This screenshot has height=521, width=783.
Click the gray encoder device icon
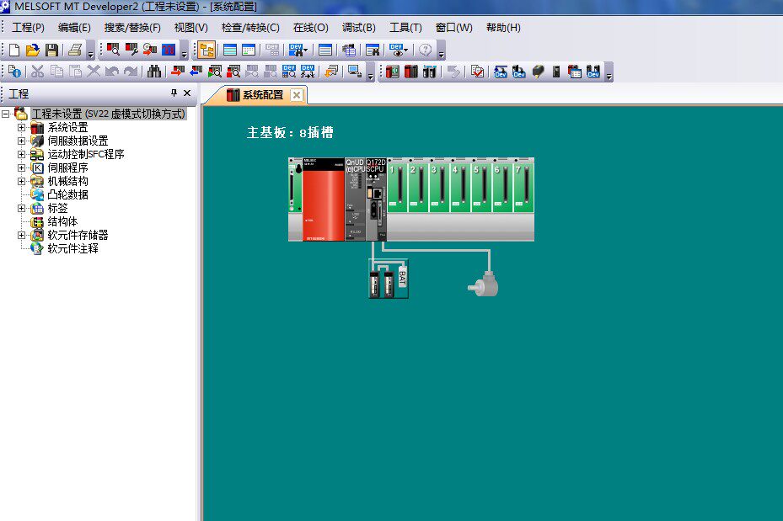(x=483, y=284)
